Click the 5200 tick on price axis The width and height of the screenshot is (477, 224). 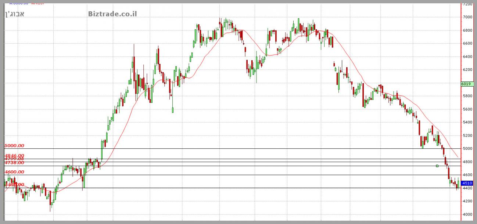pos(468,136)
